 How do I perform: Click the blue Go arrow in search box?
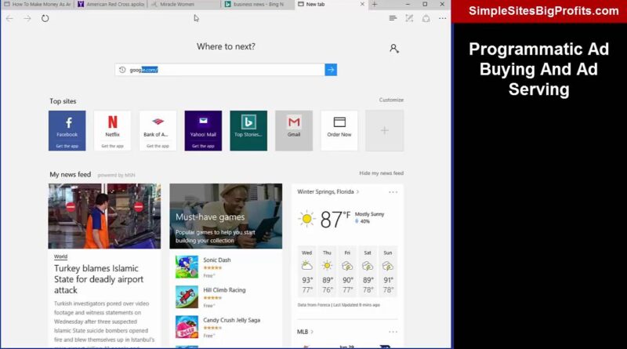331,70
